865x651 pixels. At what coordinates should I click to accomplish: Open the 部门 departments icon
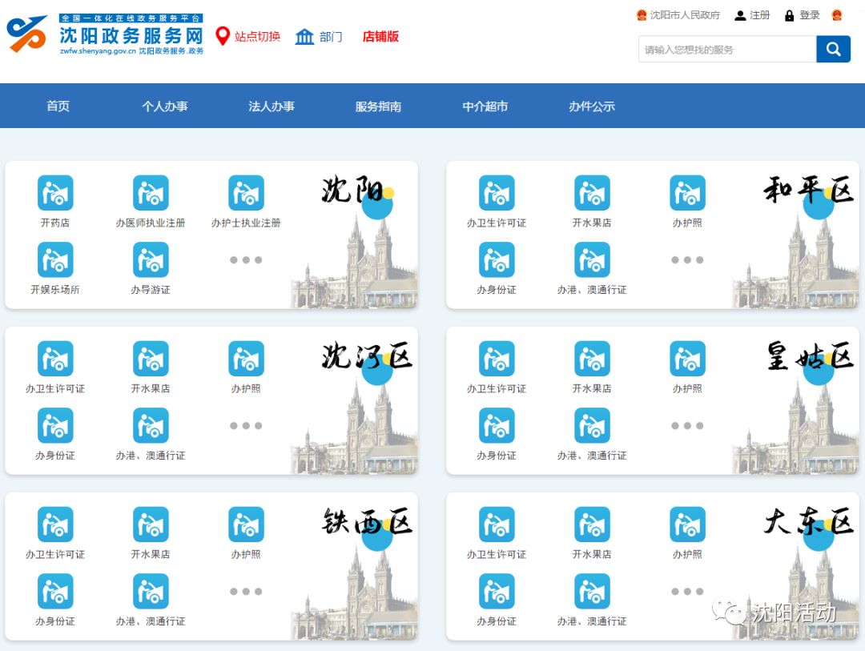(x=304, y=37)
